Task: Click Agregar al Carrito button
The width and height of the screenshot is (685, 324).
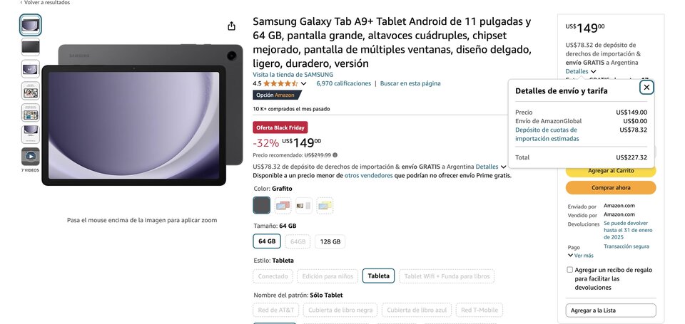Action: 611,171
